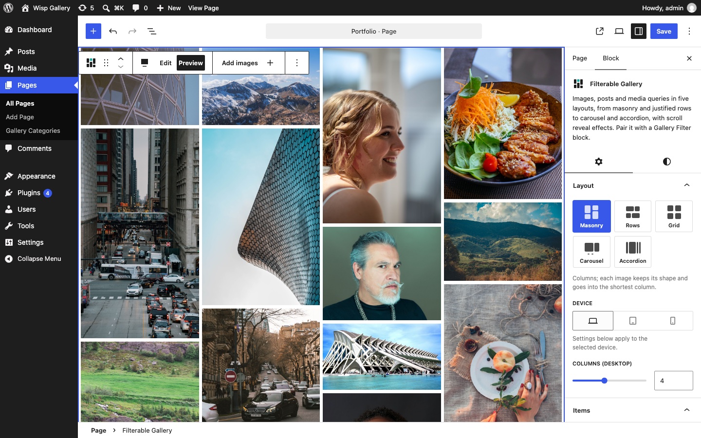
Task: Open the New content admin bar menu
Action: 168,8
